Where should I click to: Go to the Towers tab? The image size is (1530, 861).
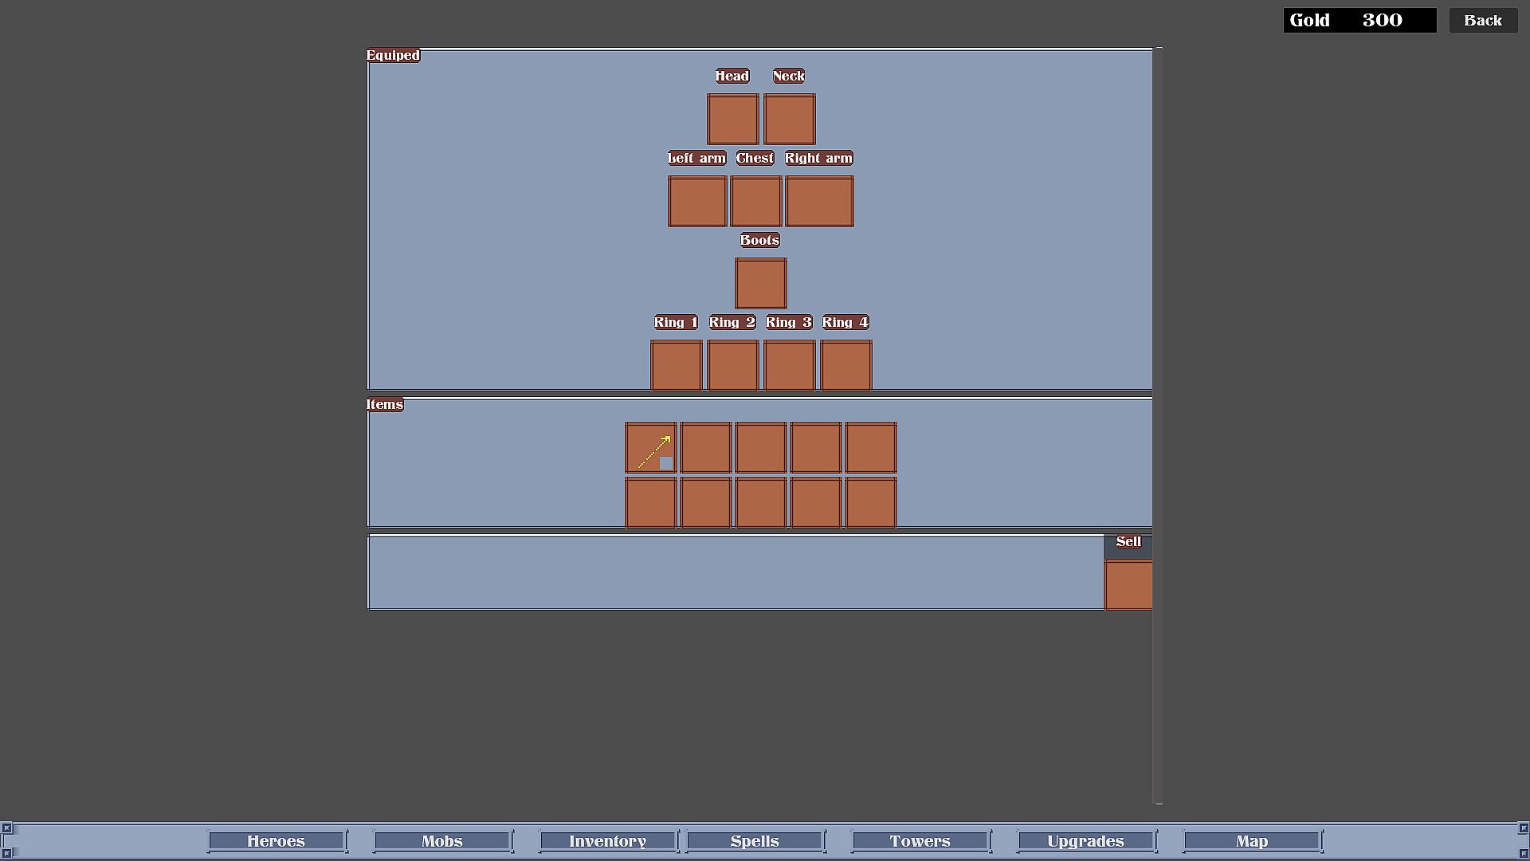920,841
